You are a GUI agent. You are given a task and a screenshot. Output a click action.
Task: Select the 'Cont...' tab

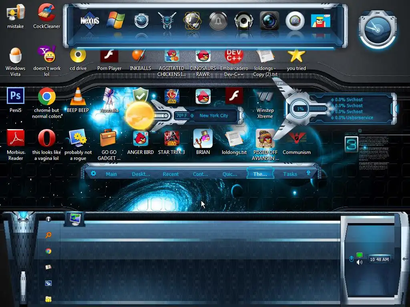(x=200, y=174)
